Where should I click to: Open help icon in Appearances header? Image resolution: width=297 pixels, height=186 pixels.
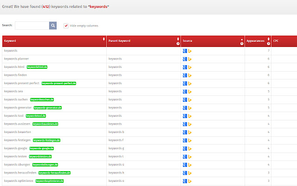point(268,44)
